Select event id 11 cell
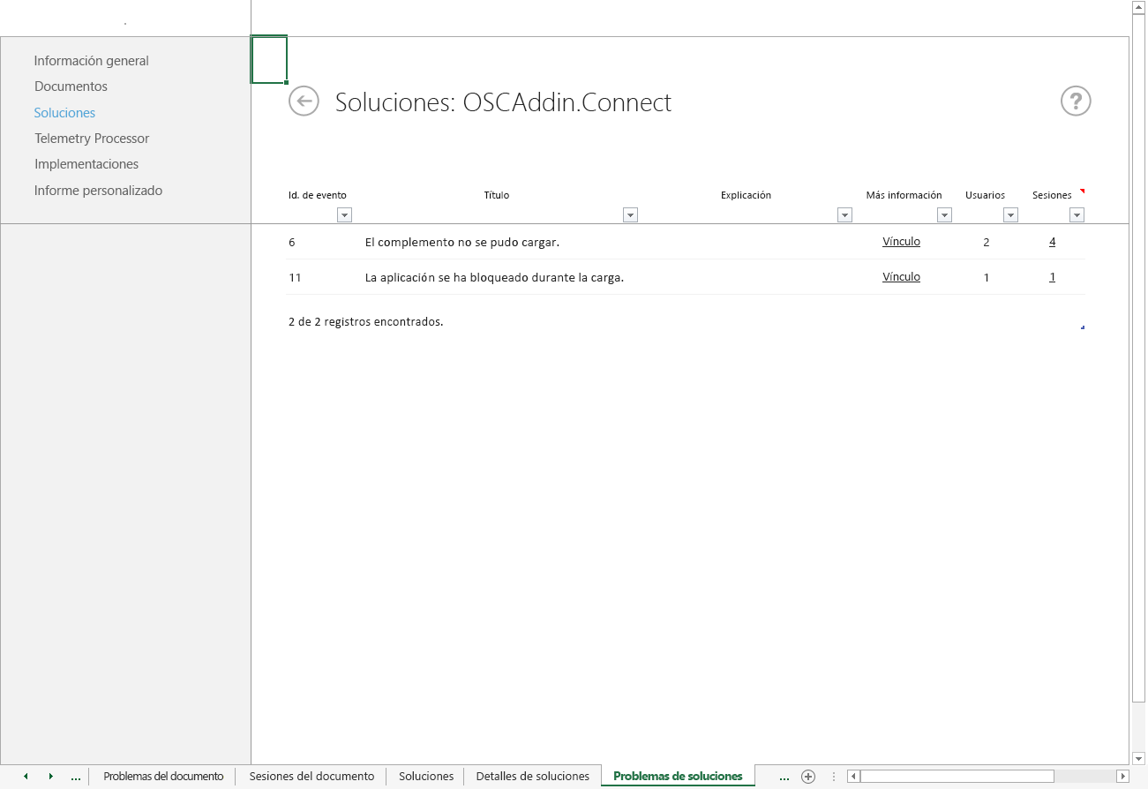Screen dimensions: 1148x789 point(295,277)
